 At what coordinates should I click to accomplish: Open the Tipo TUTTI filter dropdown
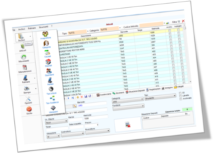tap(88, 31)
